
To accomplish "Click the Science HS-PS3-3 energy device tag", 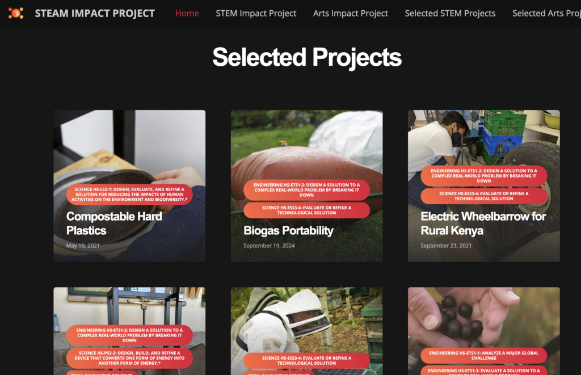I will pos(129,358).
